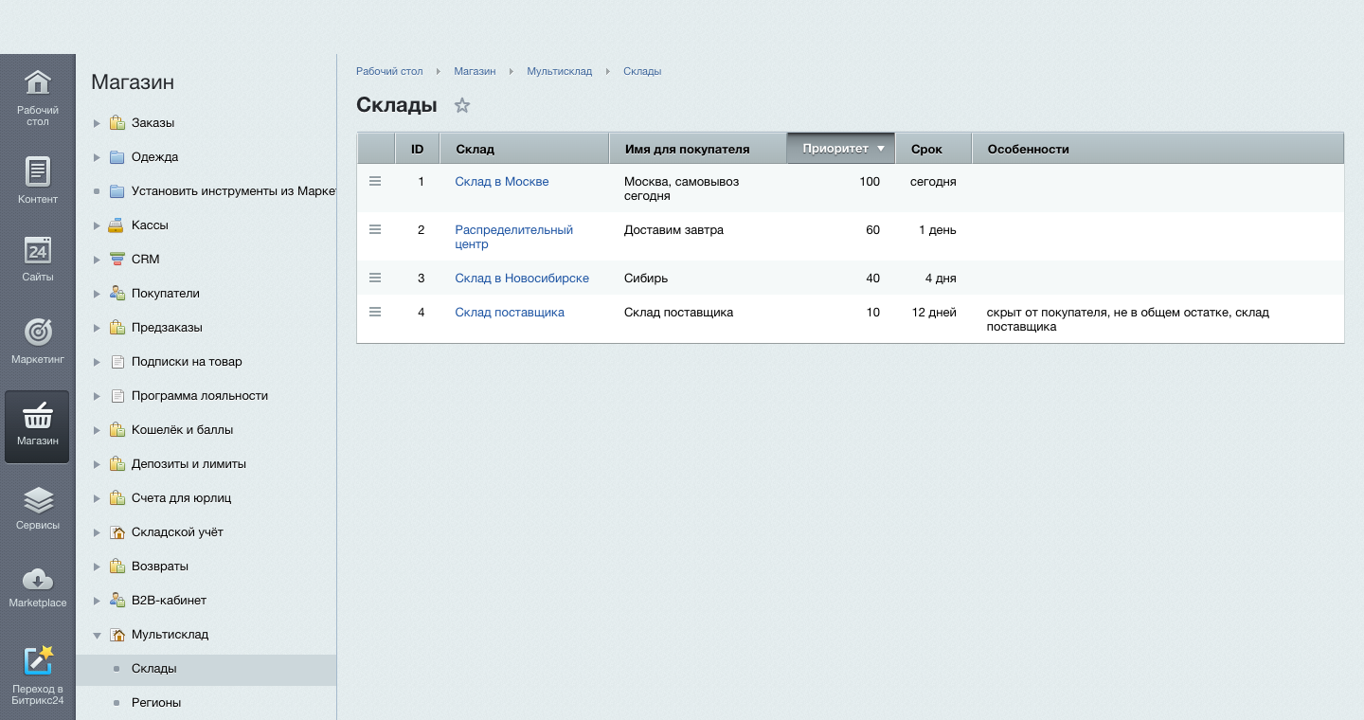Open the Маркетинг target icon
Screen dimensions: 1364x720
point(37,332)
